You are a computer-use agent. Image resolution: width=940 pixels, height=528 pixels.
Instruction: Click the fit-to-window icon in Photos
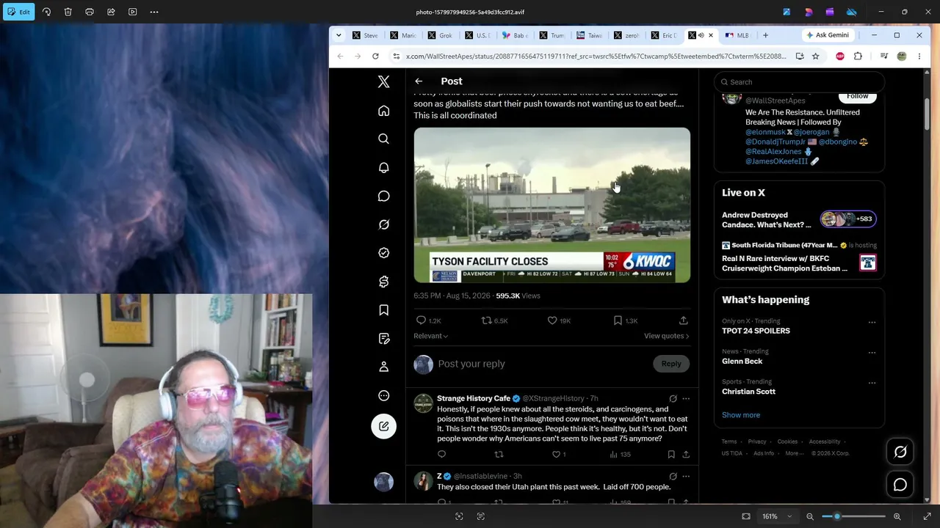point(746,516)
